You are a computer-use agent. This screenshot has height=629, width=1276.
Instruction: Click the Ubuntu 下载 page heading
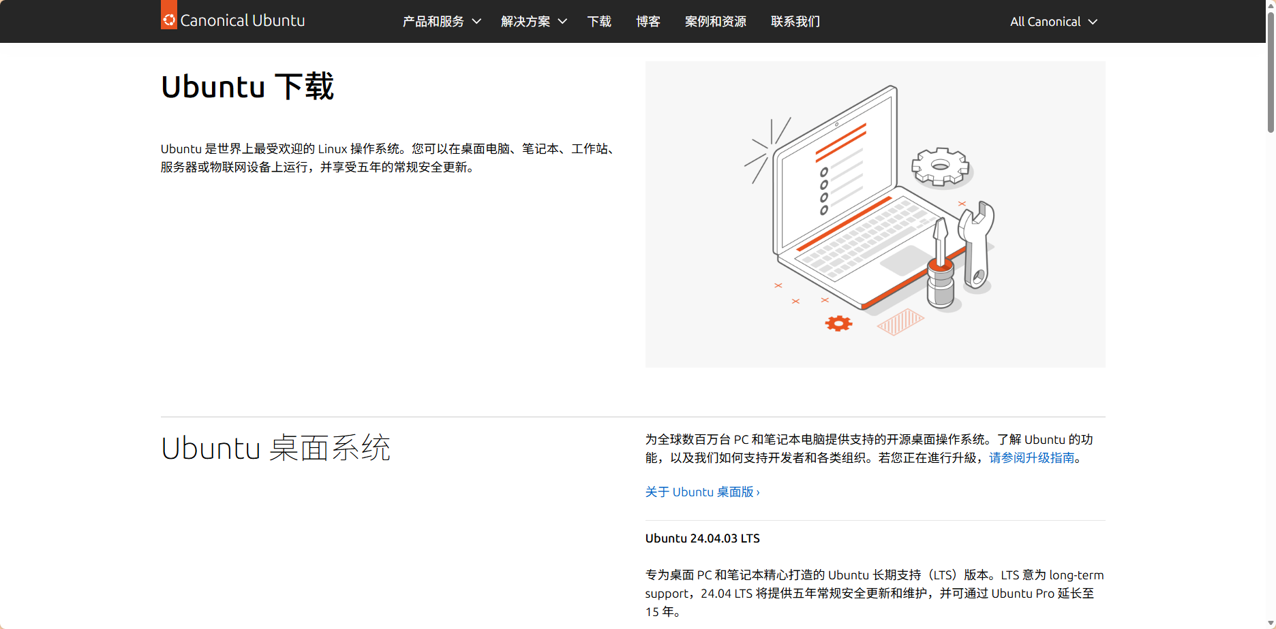247,87
